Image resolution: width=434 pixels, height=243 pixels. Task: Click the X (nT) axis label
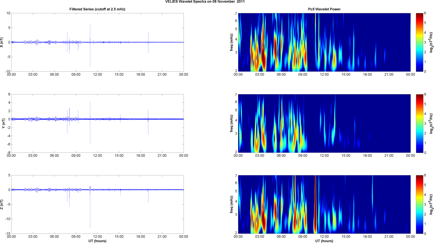tap(2, 42)
